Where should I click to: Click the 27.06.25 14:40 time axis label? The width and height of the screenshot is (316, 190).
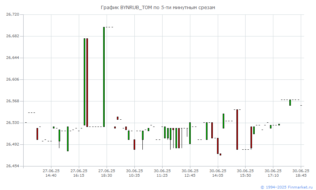[x=51, y=173]
